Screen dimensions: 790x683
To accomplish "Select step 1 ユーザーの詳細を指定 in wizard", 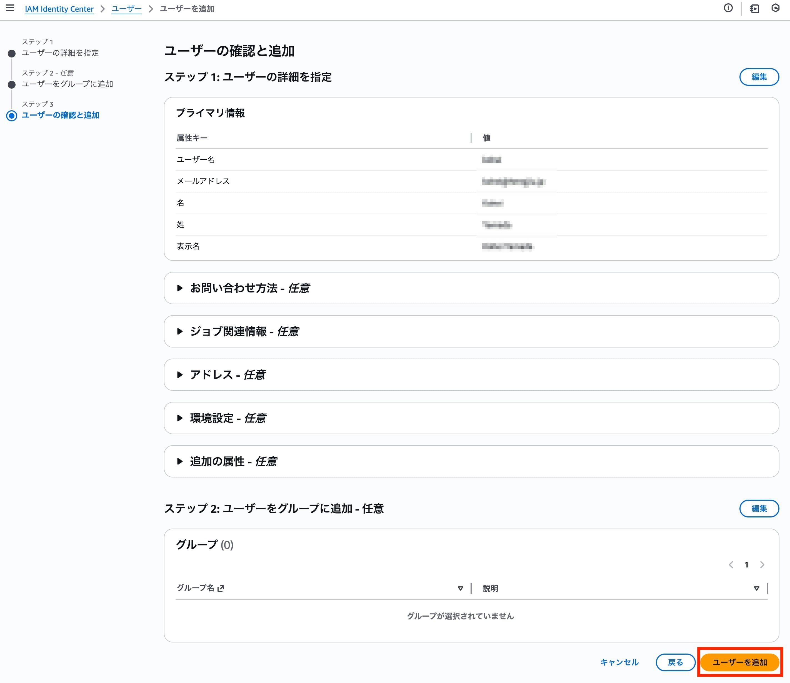I will pos(60,53).
